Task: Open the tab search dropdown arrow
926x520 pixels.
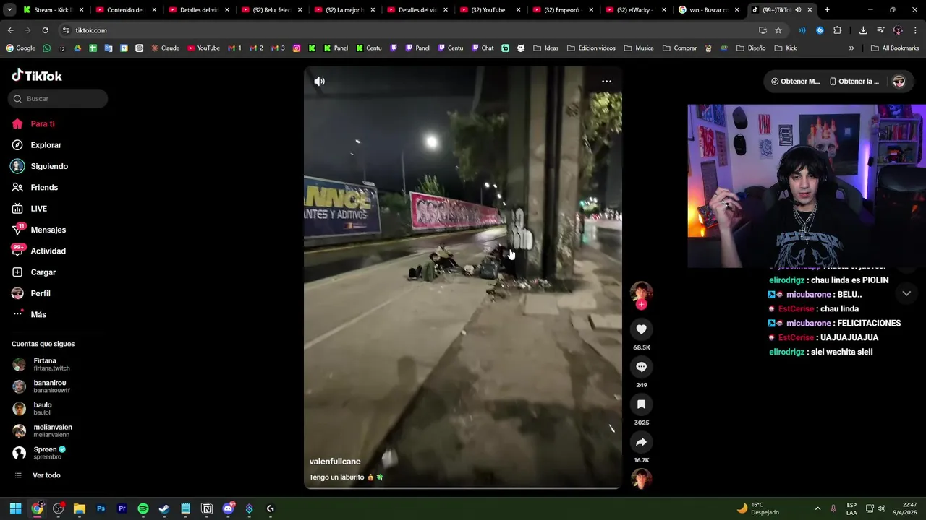Action: coord(9,10)
